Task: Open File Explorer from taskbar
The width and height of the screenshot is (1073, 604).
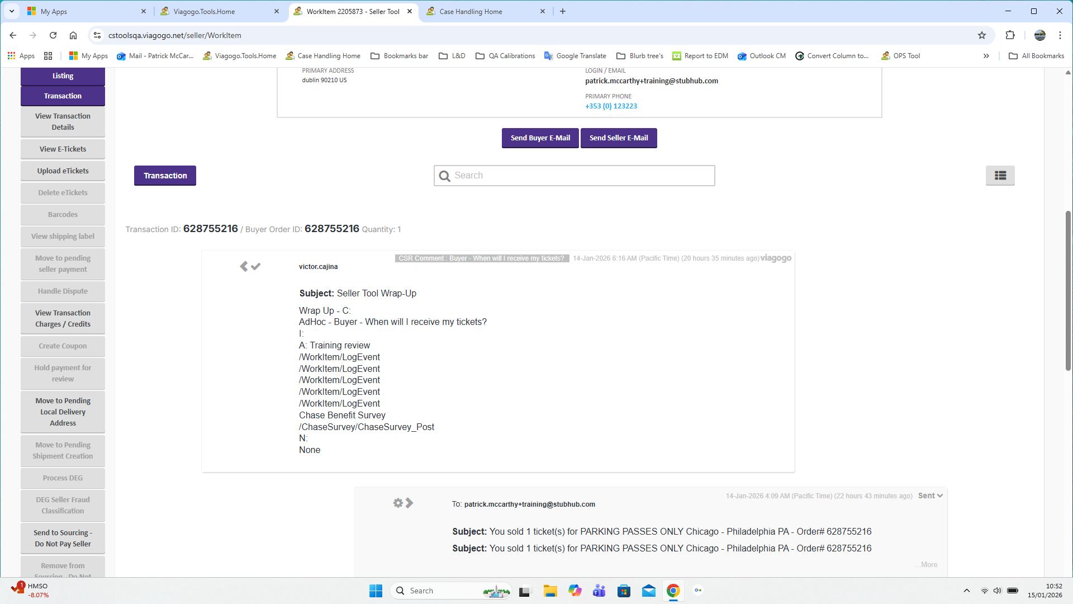Action: pyautogui.click(x=550, y=591)
